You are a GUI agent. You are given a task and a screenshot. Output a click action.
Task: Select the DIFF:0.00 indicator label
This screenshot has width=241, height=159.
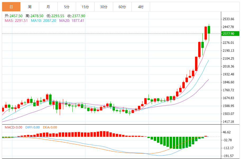(33, 127)
